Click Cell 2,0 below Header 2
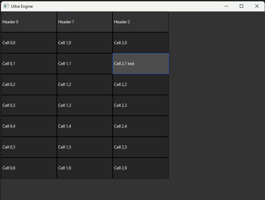The width and height of the screenshot is (265, 200). tap(140, 43)
